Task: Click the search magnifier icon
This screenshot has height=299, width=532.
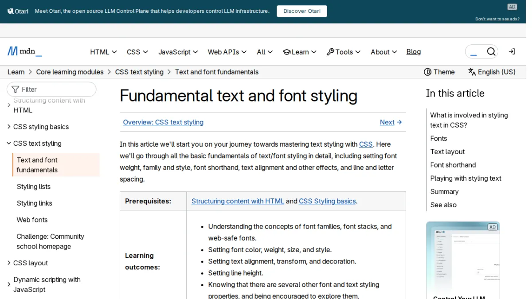Action: pyautogui.click(x=491, y=52)
